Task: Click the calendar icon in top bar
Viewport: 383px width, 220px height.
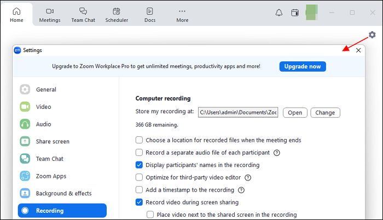Action: pos(294,13)
